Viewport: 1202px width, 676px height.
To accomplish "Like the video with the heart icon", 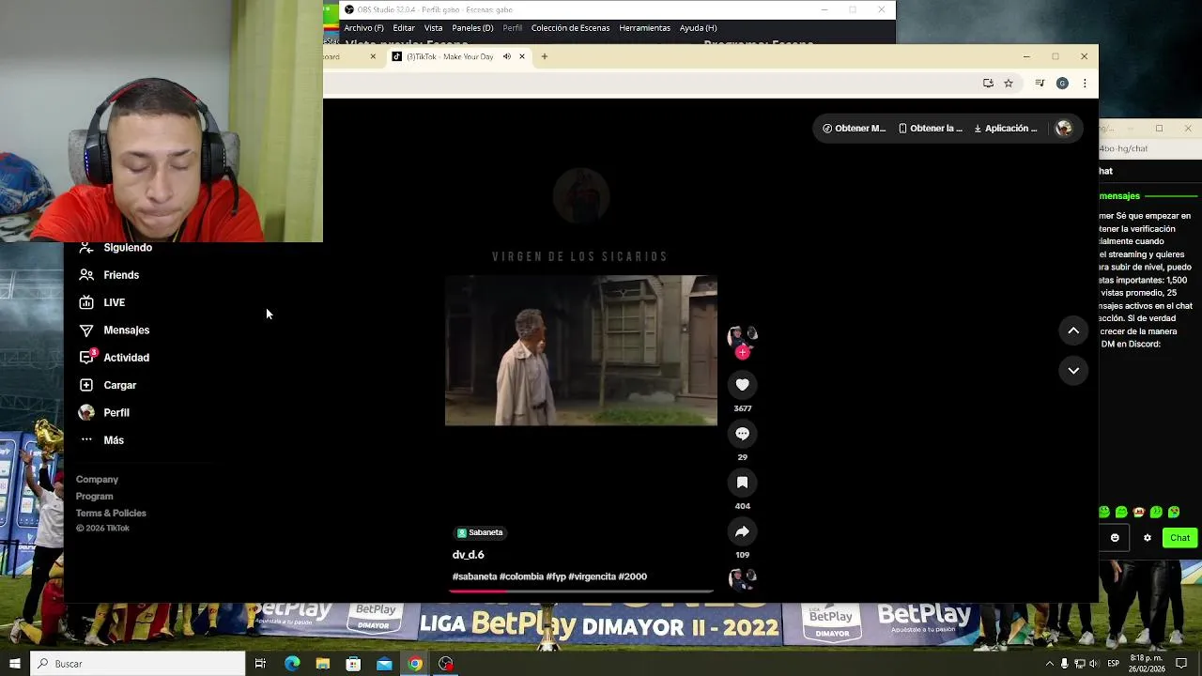I will (742, 385).
